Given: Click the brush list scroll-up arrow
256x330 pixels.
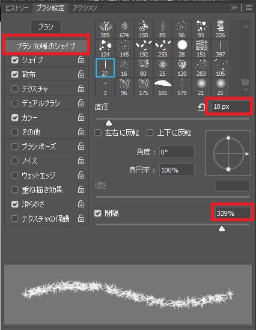Looking at the screenshot, I should (245, 27).
